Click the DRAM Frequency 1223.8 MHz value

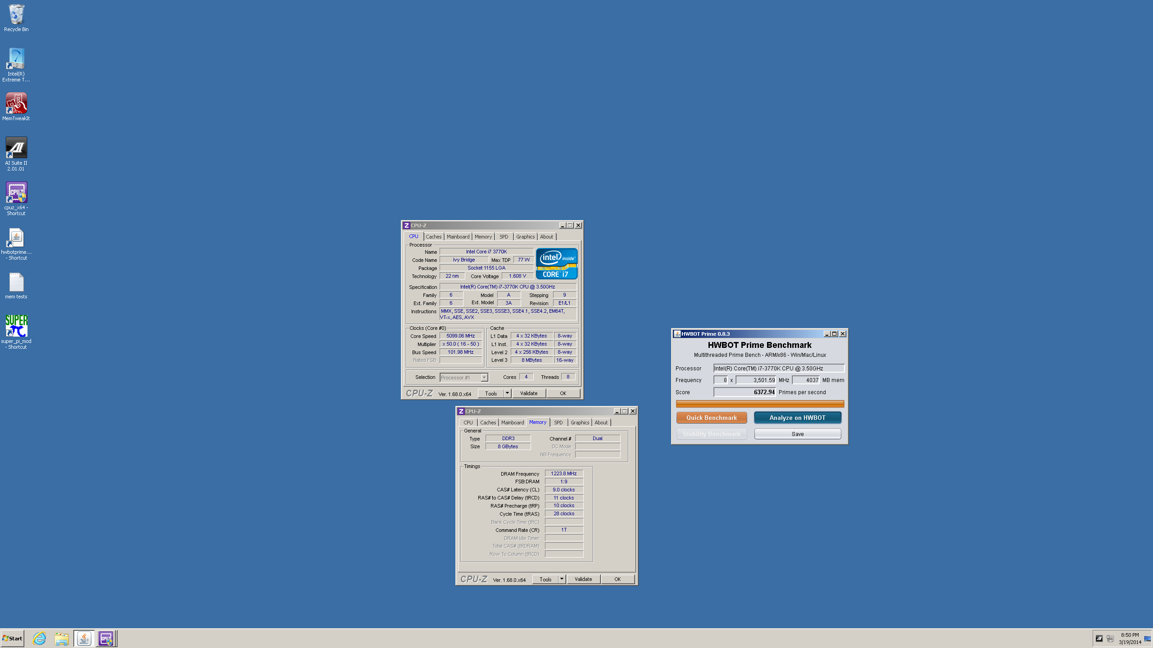click(x=564, y=473)
